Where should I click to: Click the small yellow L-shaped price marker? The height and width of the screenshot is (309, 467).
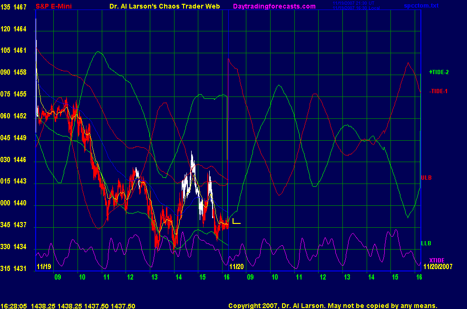[236, 221]
